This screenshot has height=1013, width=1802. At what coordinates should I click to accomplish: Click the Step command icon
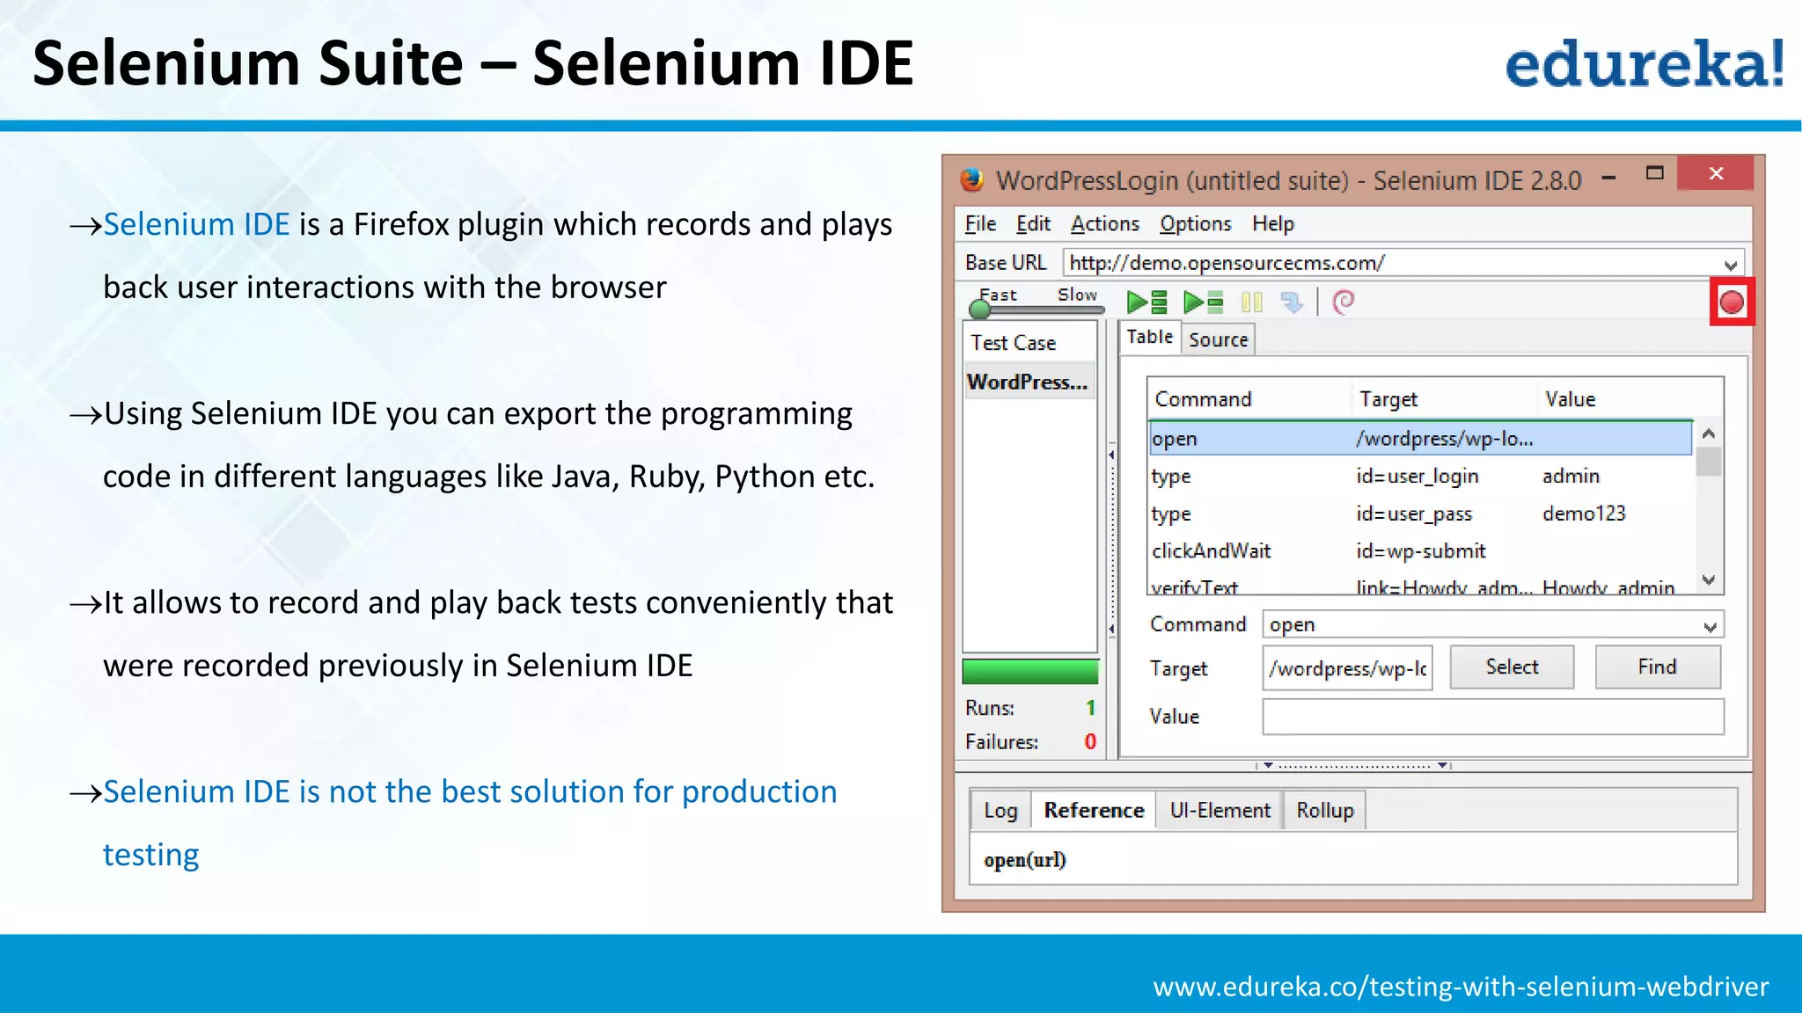pos(1292,302)
